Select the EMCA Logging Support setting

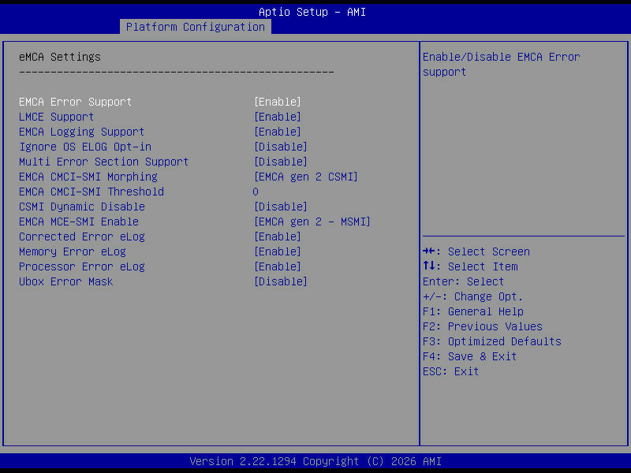(82, 132)
